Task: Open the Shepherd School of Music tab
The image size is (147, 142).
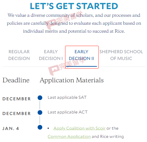Action: point(121,55)
